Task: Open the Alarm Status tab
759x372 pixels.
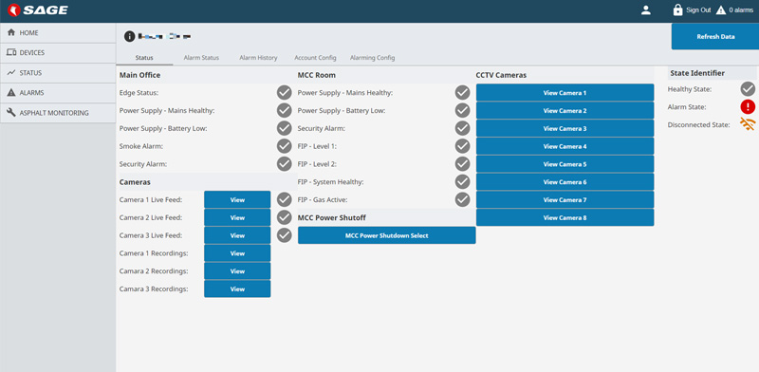Action: tap(201, 58)
